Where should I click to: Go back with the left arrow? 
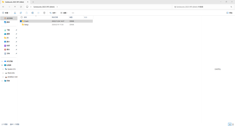pyautogui.click(x=3, y=7)
